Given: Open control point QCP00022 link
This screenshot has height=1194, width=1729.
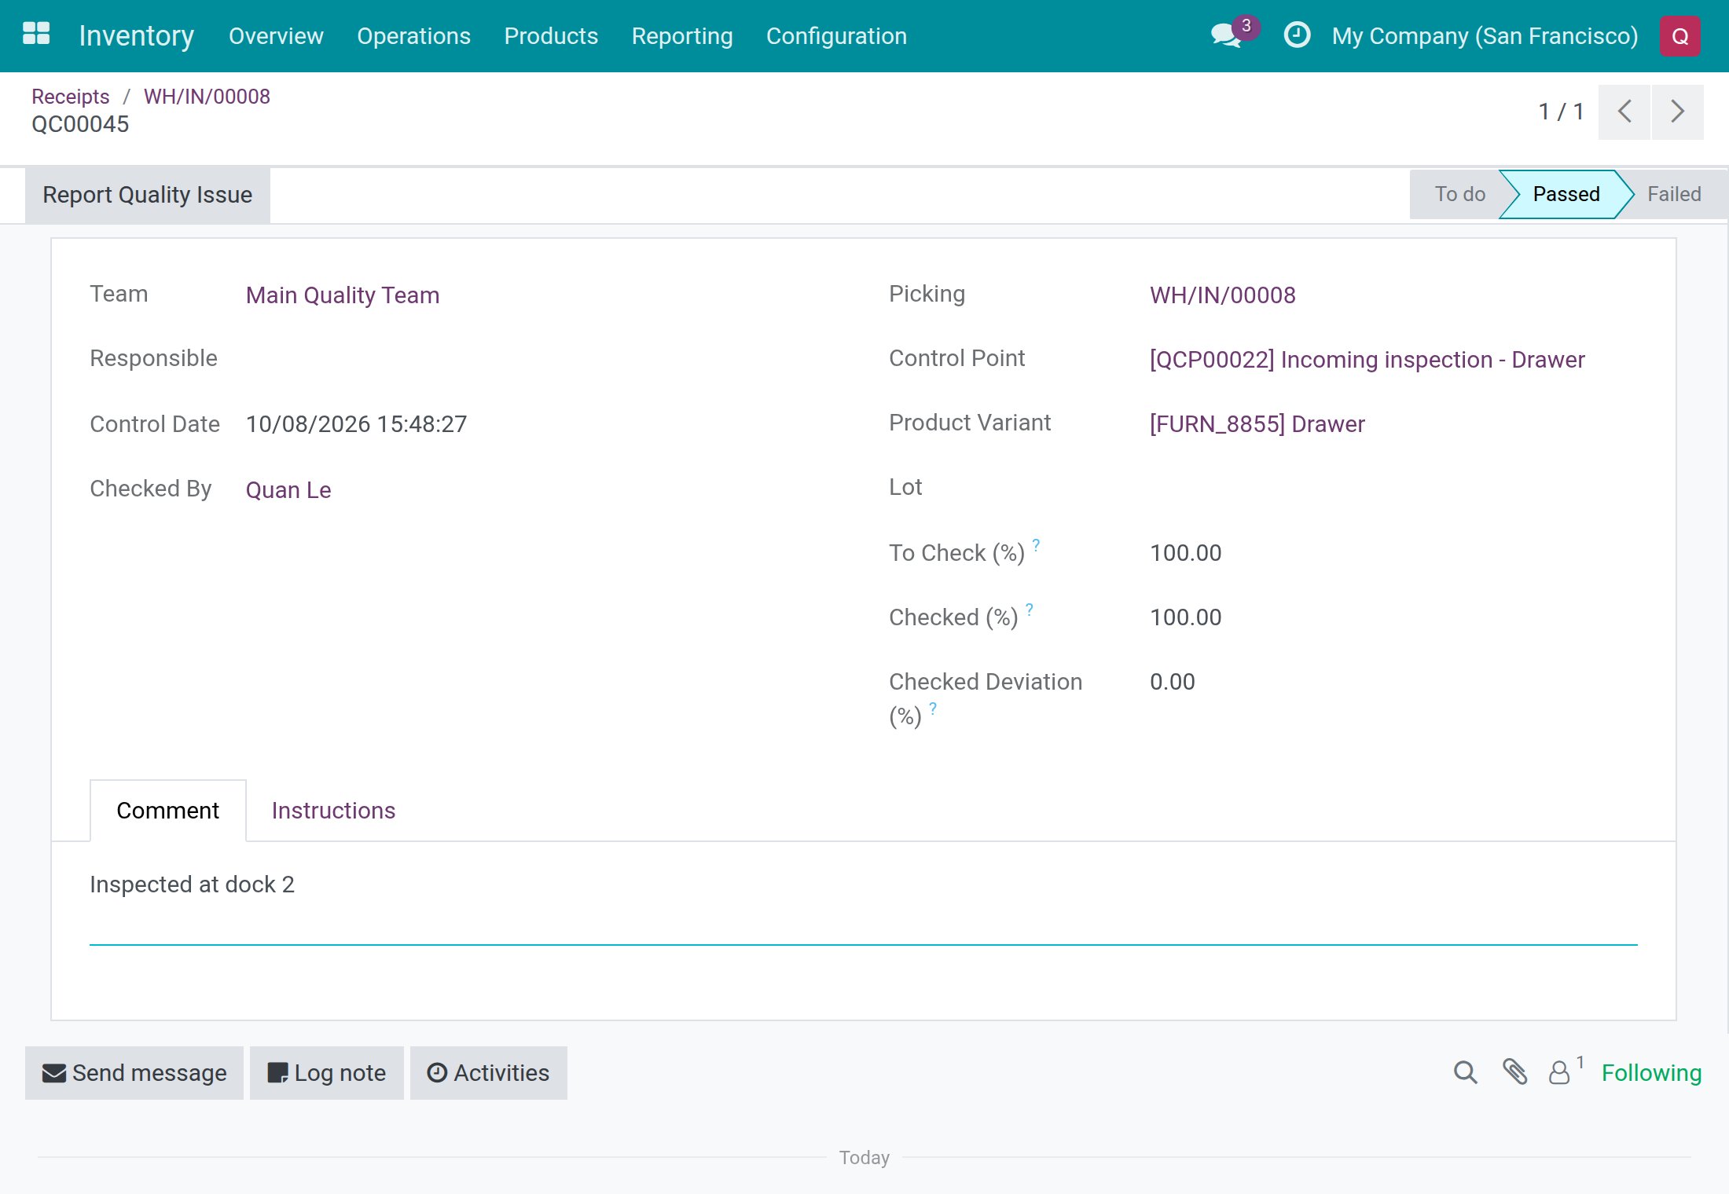Looking at the screenshot, I should [x=1367, y=360].
